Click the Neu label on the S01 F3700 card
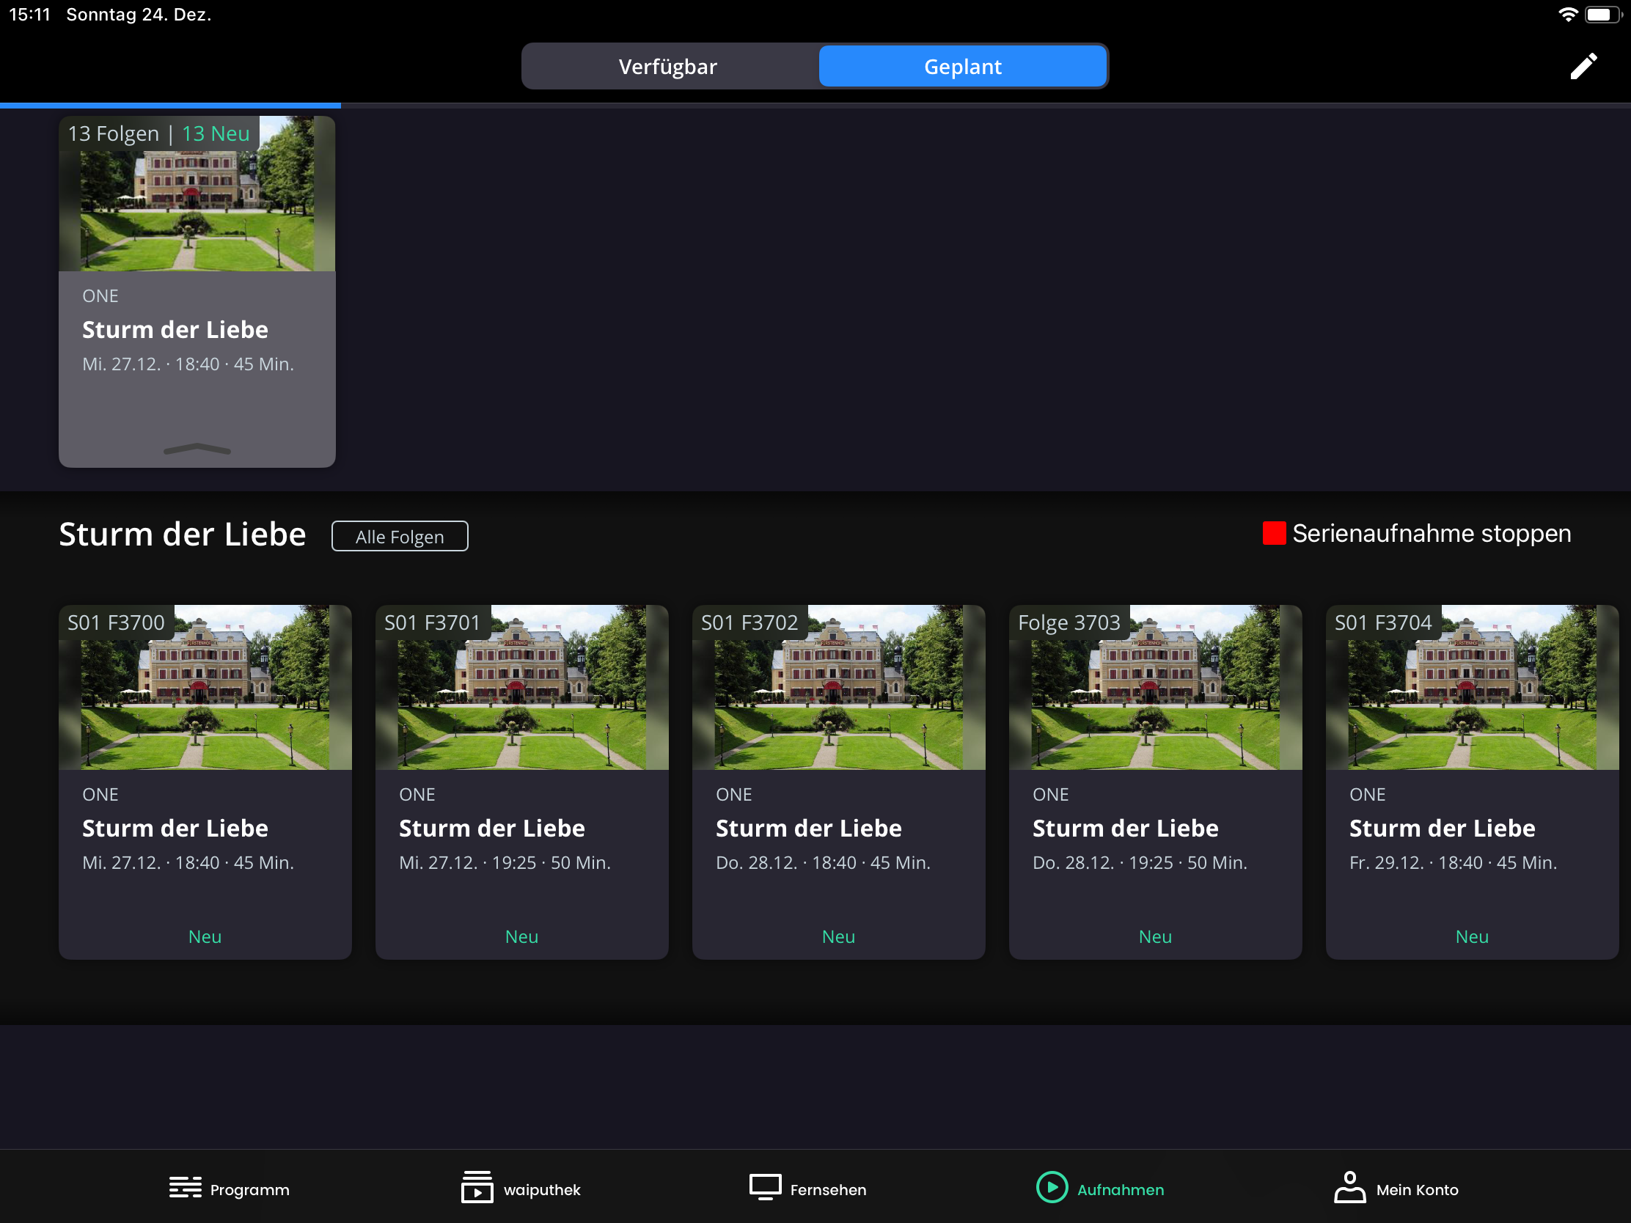This screenshot has height=1223, width=1631. (x=205, y=936)
